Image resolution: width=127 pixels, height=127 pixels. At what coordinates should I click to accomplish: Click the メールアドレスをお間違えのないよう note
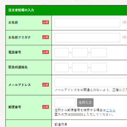91,90
